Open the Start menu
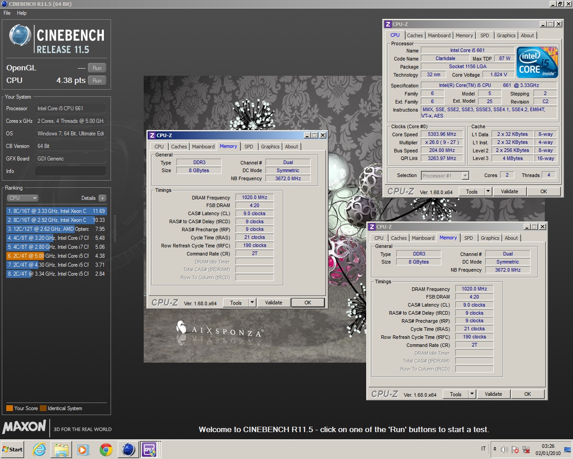The height and width of the screenshot is (459, 573). click(x=13, y=450)
